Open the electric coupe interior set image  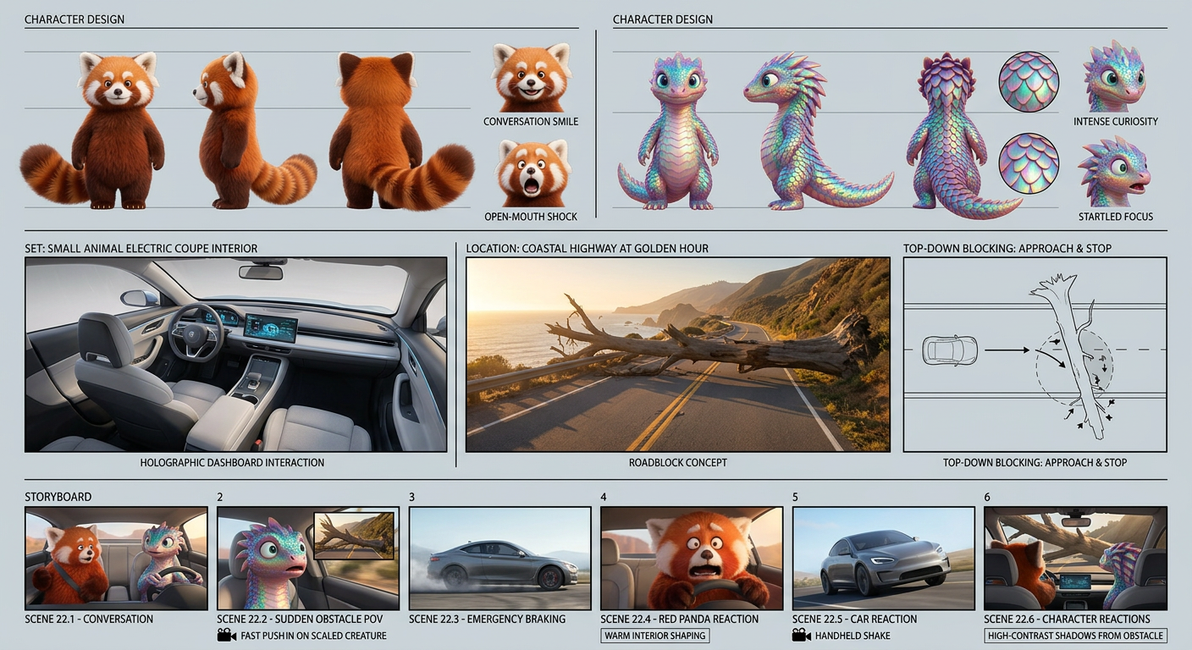pos(236,355)
